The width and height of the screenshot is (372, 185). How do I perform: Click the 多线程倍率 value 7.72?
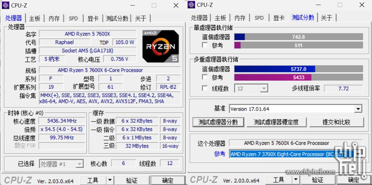click(343, 89)
